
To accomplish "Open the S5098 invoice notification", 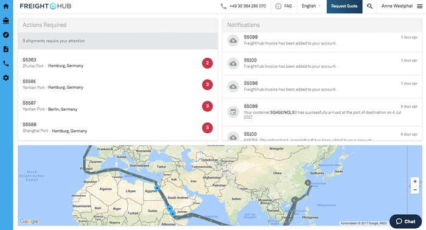I will click(x=322, y=86).
